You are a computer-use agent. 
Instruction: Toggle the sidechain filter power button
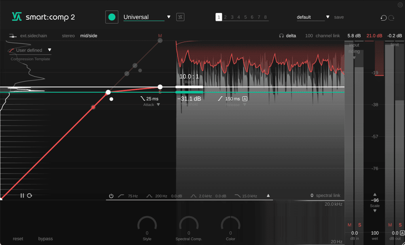tap(111, 196)
